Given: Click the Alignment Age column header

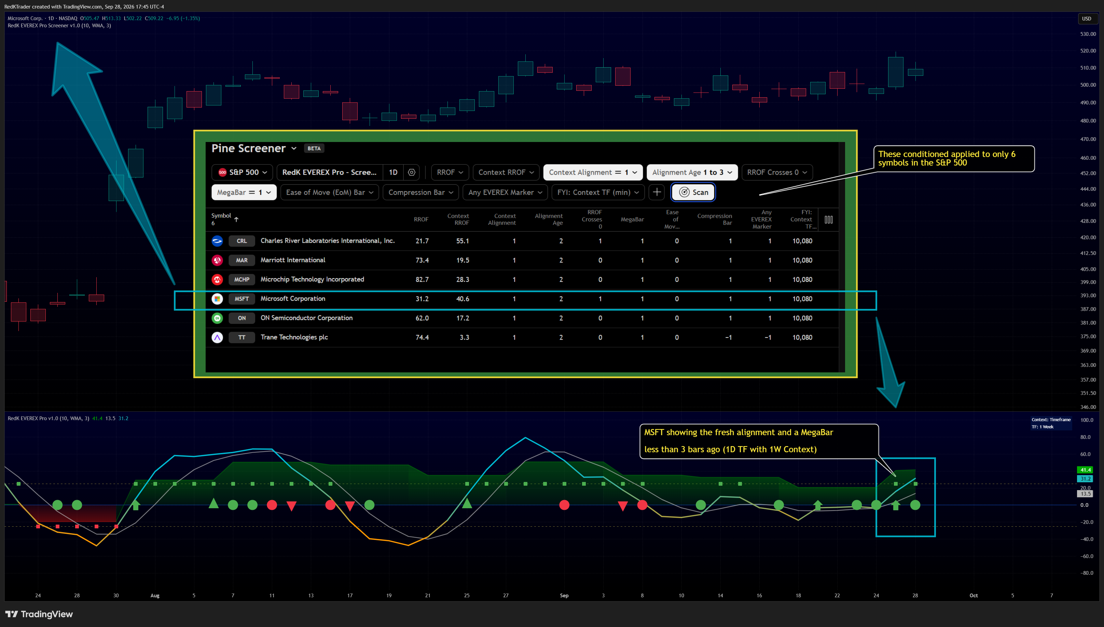Looking at the screenshot, I should pos(549,219).
